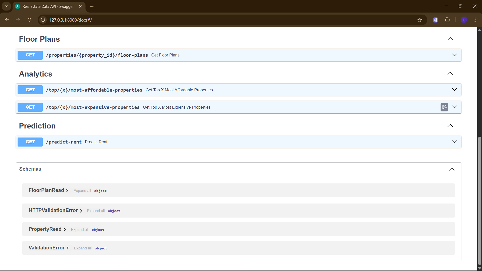Click the address bar URL 127.0.0.1:8000/docs#/
482x271 pixels.
(x=71, y=20)
